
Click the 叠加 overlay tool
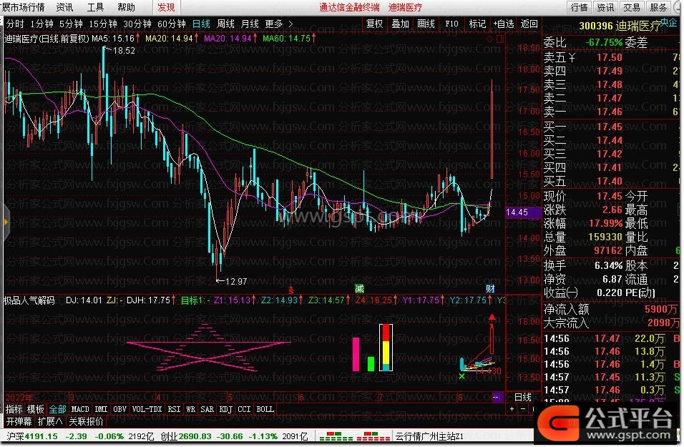pyautogui.click(x=400, y=24)
